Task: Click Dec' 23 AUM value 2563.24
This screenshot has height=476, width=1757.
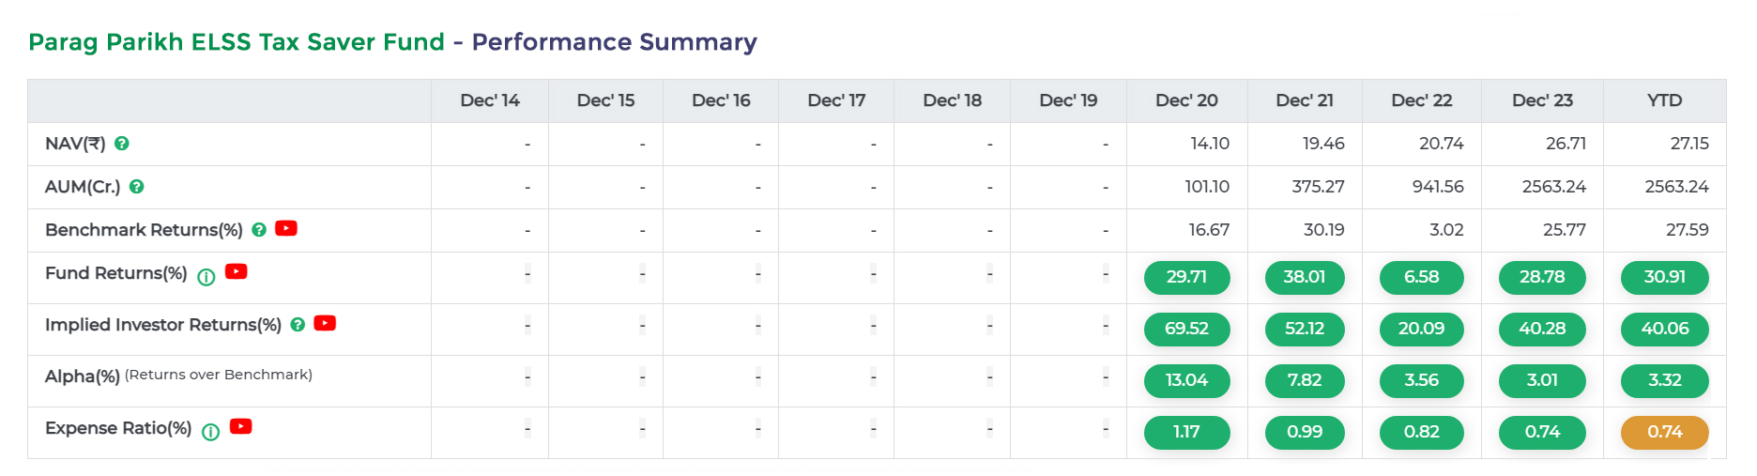Action: click(1553, 187)
